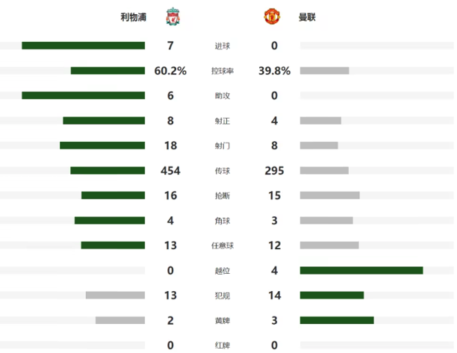Click Manchester United's green offside bar
The width and height of the screenshot is (457, 353).
tap(361, 270)
